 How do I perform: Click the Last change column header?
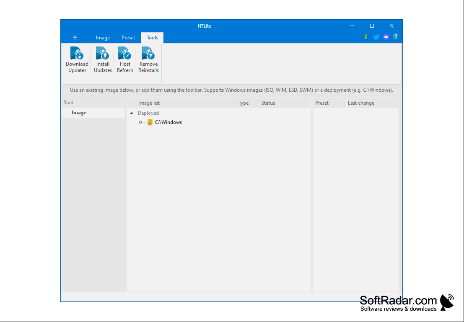pos(372,103)
